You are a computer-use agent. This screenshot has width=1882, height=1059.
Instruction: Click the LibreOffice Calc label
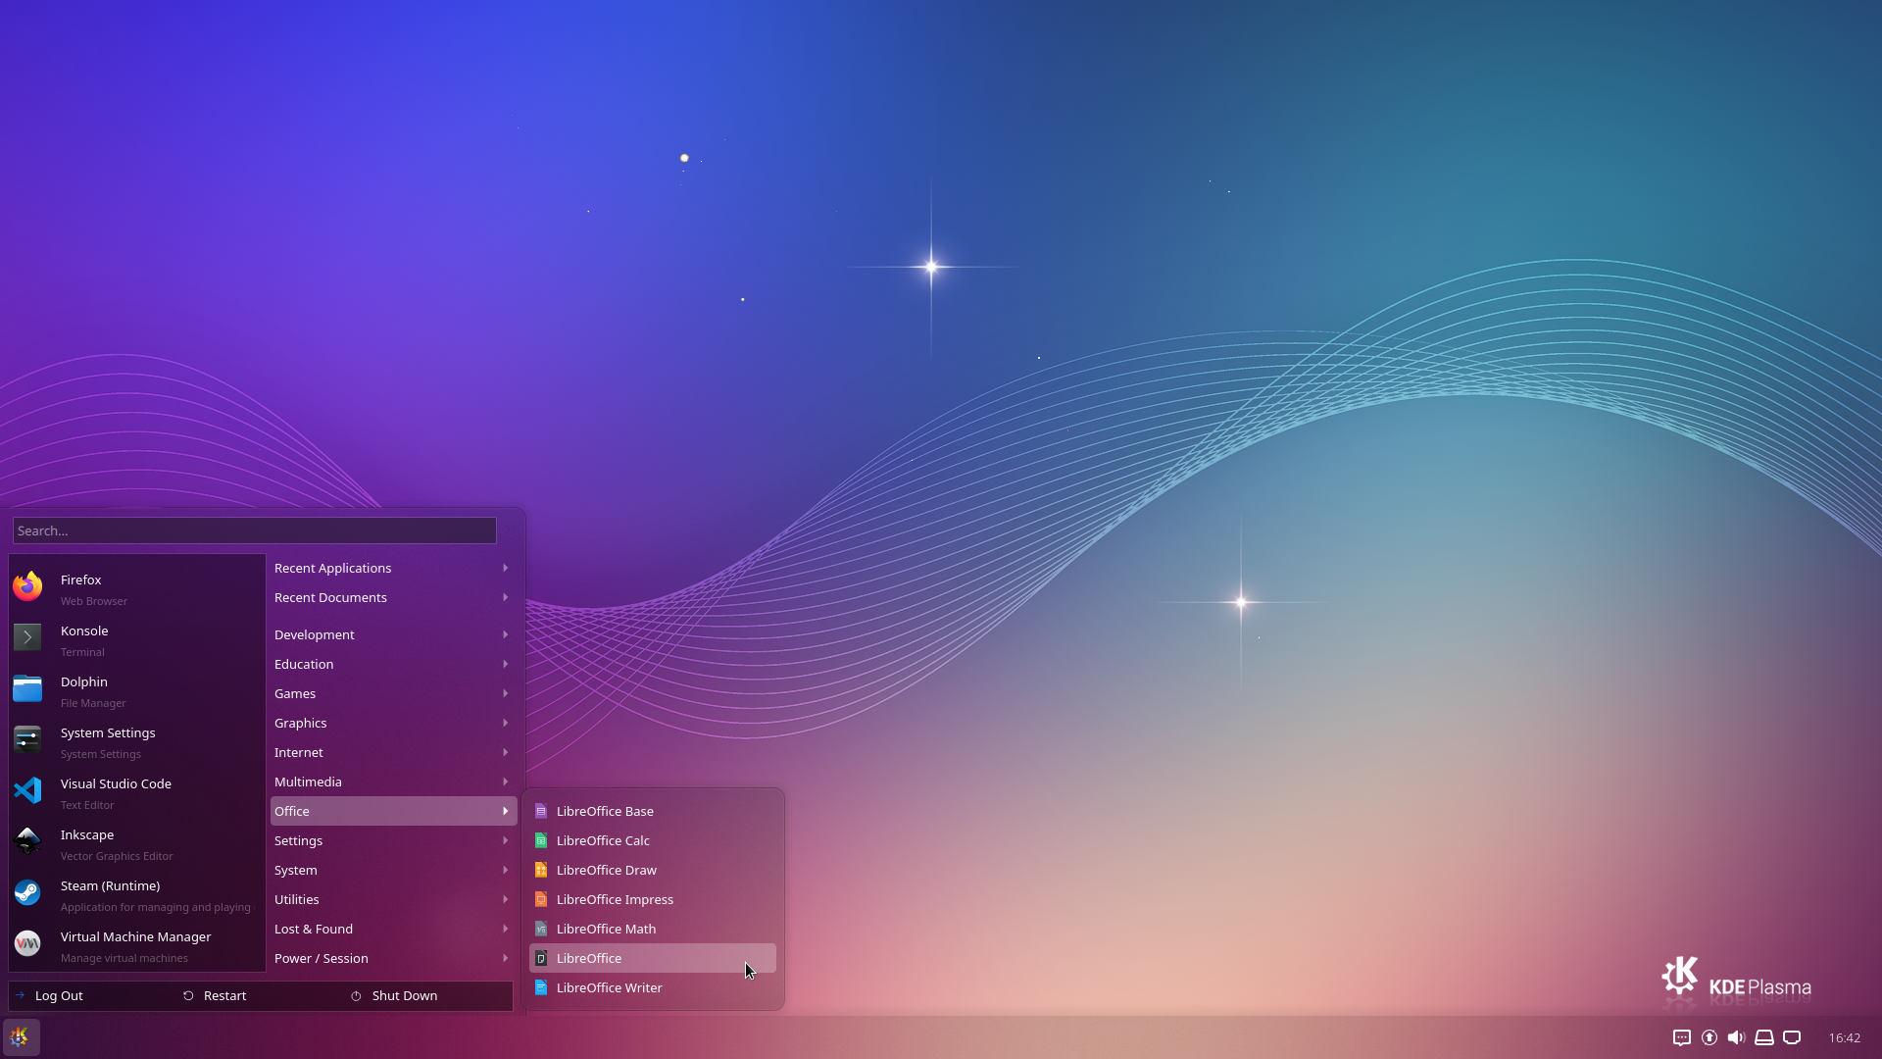coord(603,840)
